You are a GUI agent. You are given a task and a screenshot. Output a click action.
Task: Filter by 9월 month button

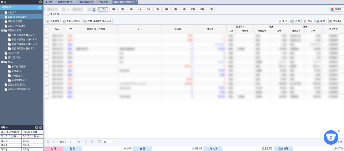tap(184, 9)
